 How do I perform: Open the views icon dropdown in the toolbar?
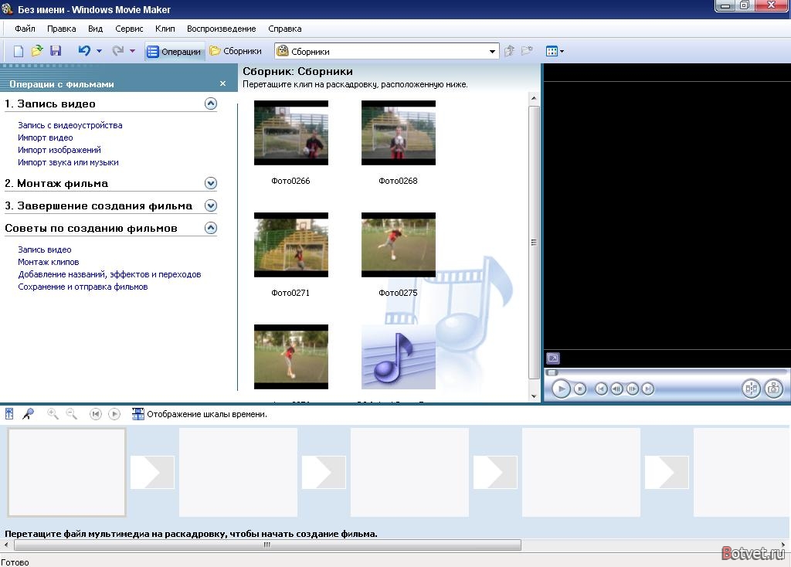click(555, 51)
